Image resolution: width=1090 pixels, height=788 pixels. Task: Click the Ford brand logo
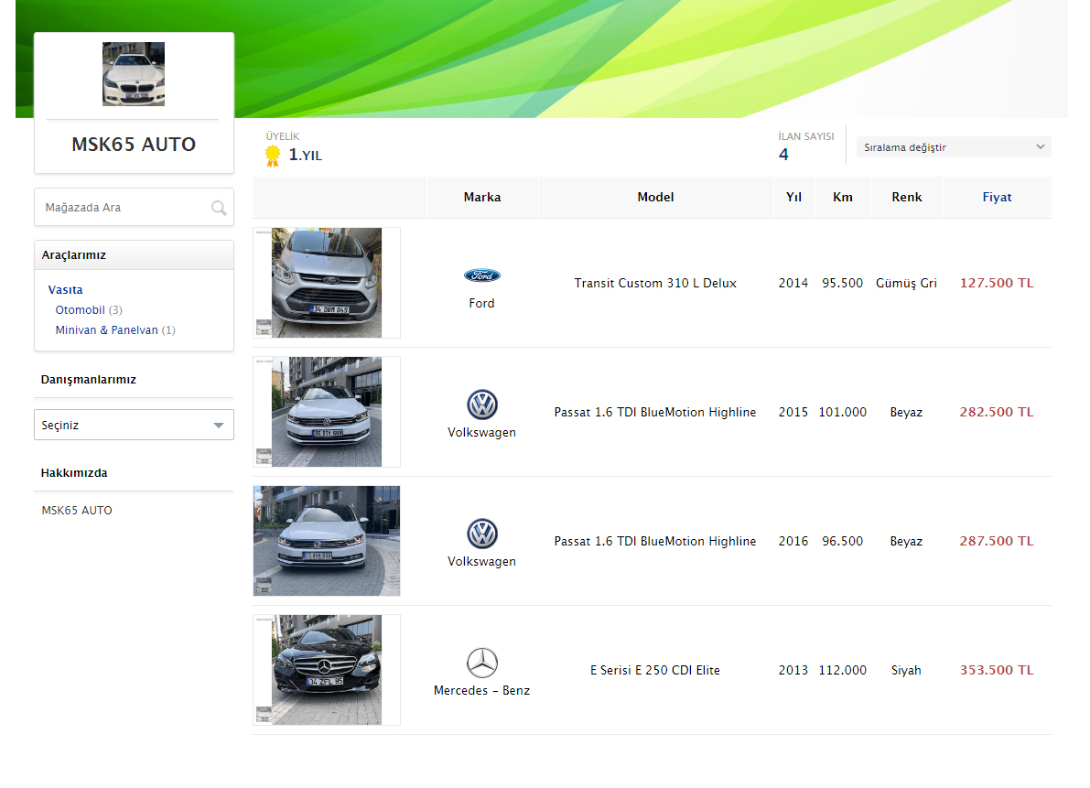(x=481, y=275)
